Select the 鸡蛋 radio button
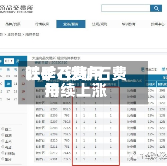The width and height of the screenshot is (167, 166). click(x=3, y=147)
